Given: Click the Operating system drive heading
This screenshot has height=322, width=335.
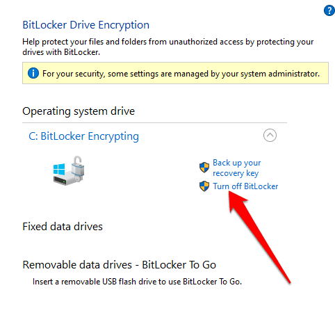Looking at the screenshot, I should [79, 111].
